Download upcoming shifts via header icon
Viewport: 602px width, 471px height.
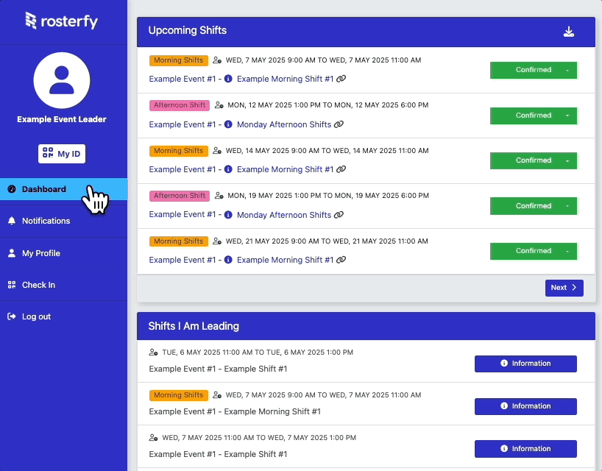(x=569, y=32)
